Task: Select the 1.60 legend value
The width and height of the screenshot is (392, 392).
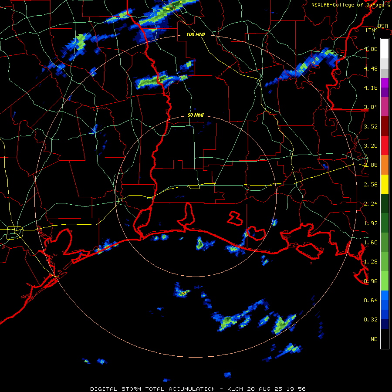Action: coord(371,243)
